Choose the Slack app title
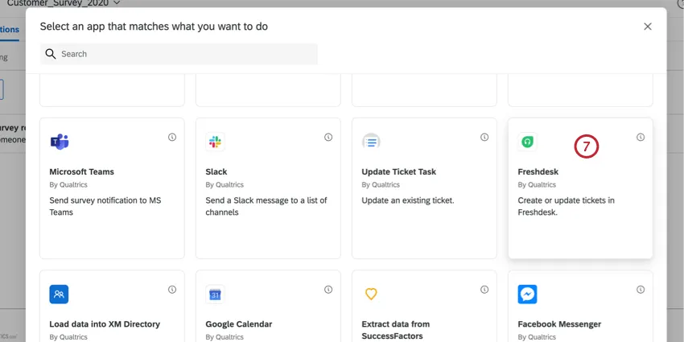This screenshot has height=342, width=684. [x=216, y=171]
